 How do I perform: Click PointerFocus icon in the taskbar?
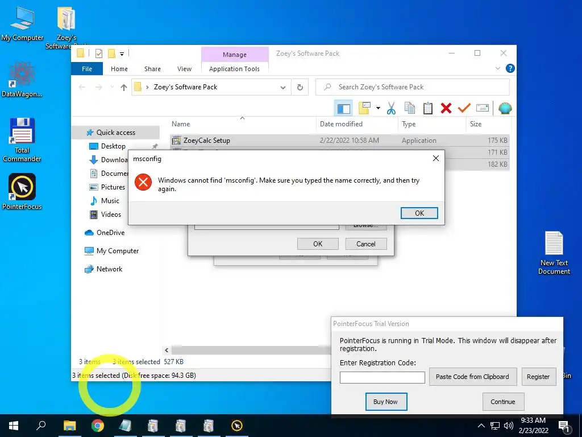237,426
